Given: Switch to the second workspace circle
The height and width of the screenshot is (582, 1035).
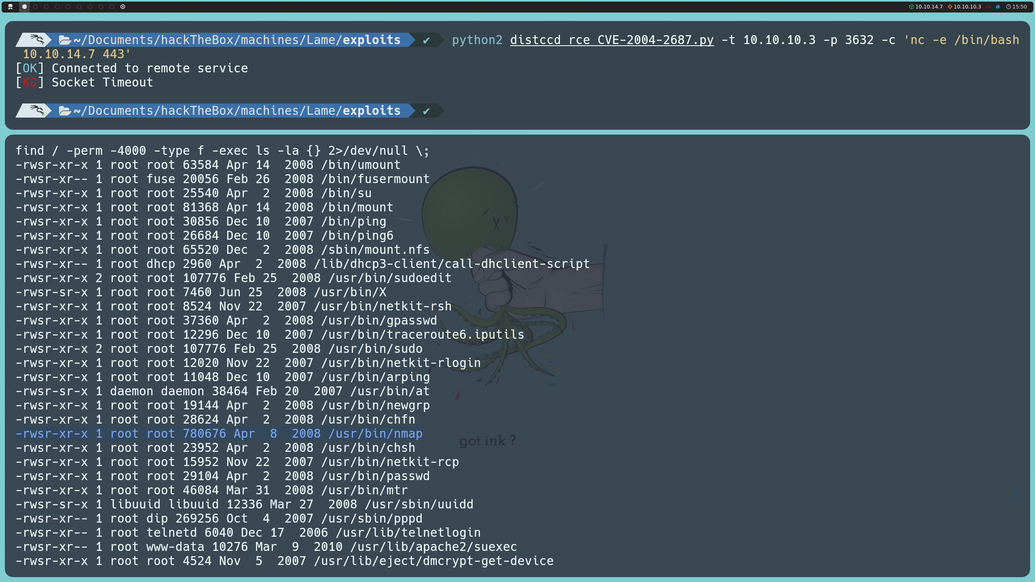Looking at the screenshot, I should 36,6.
